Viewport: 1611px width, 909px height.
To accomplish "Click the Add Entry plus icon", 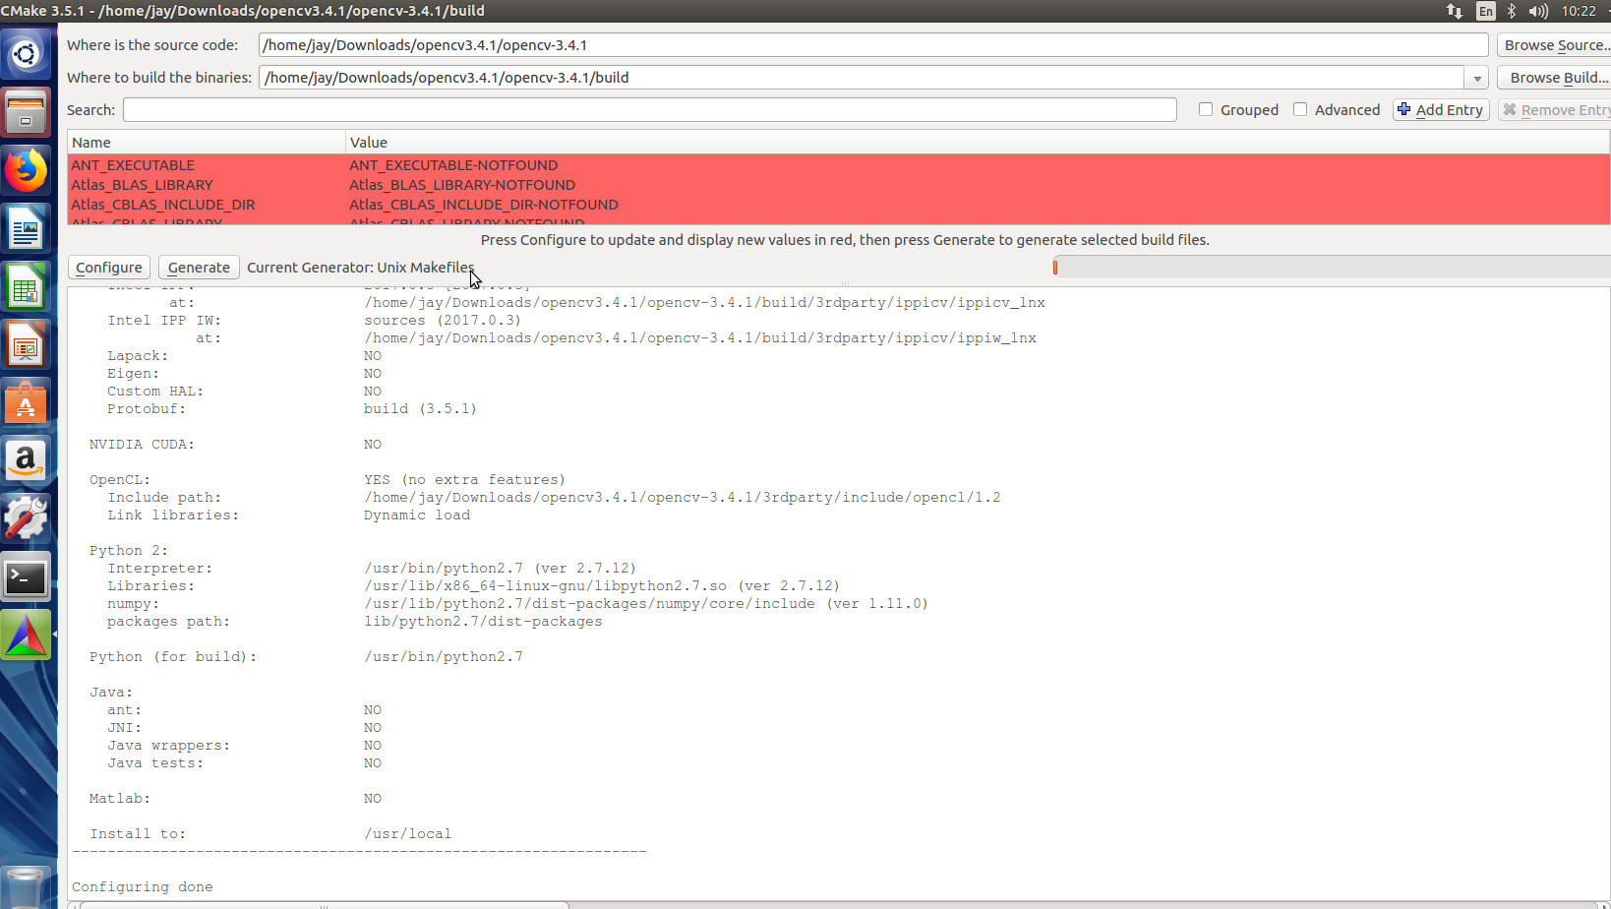I will 1403,109.
